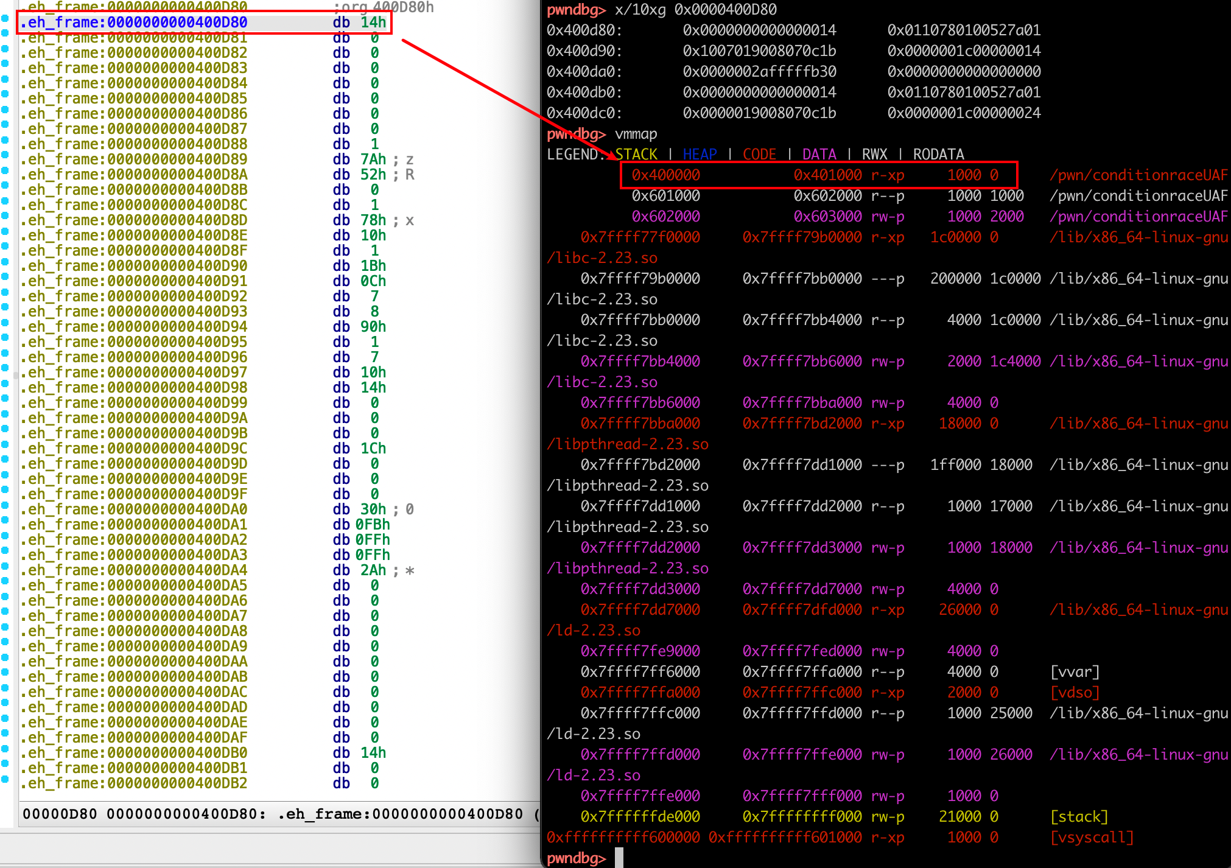
Task: Click the [vdso] mapping label
Action: pos(1075,693)
